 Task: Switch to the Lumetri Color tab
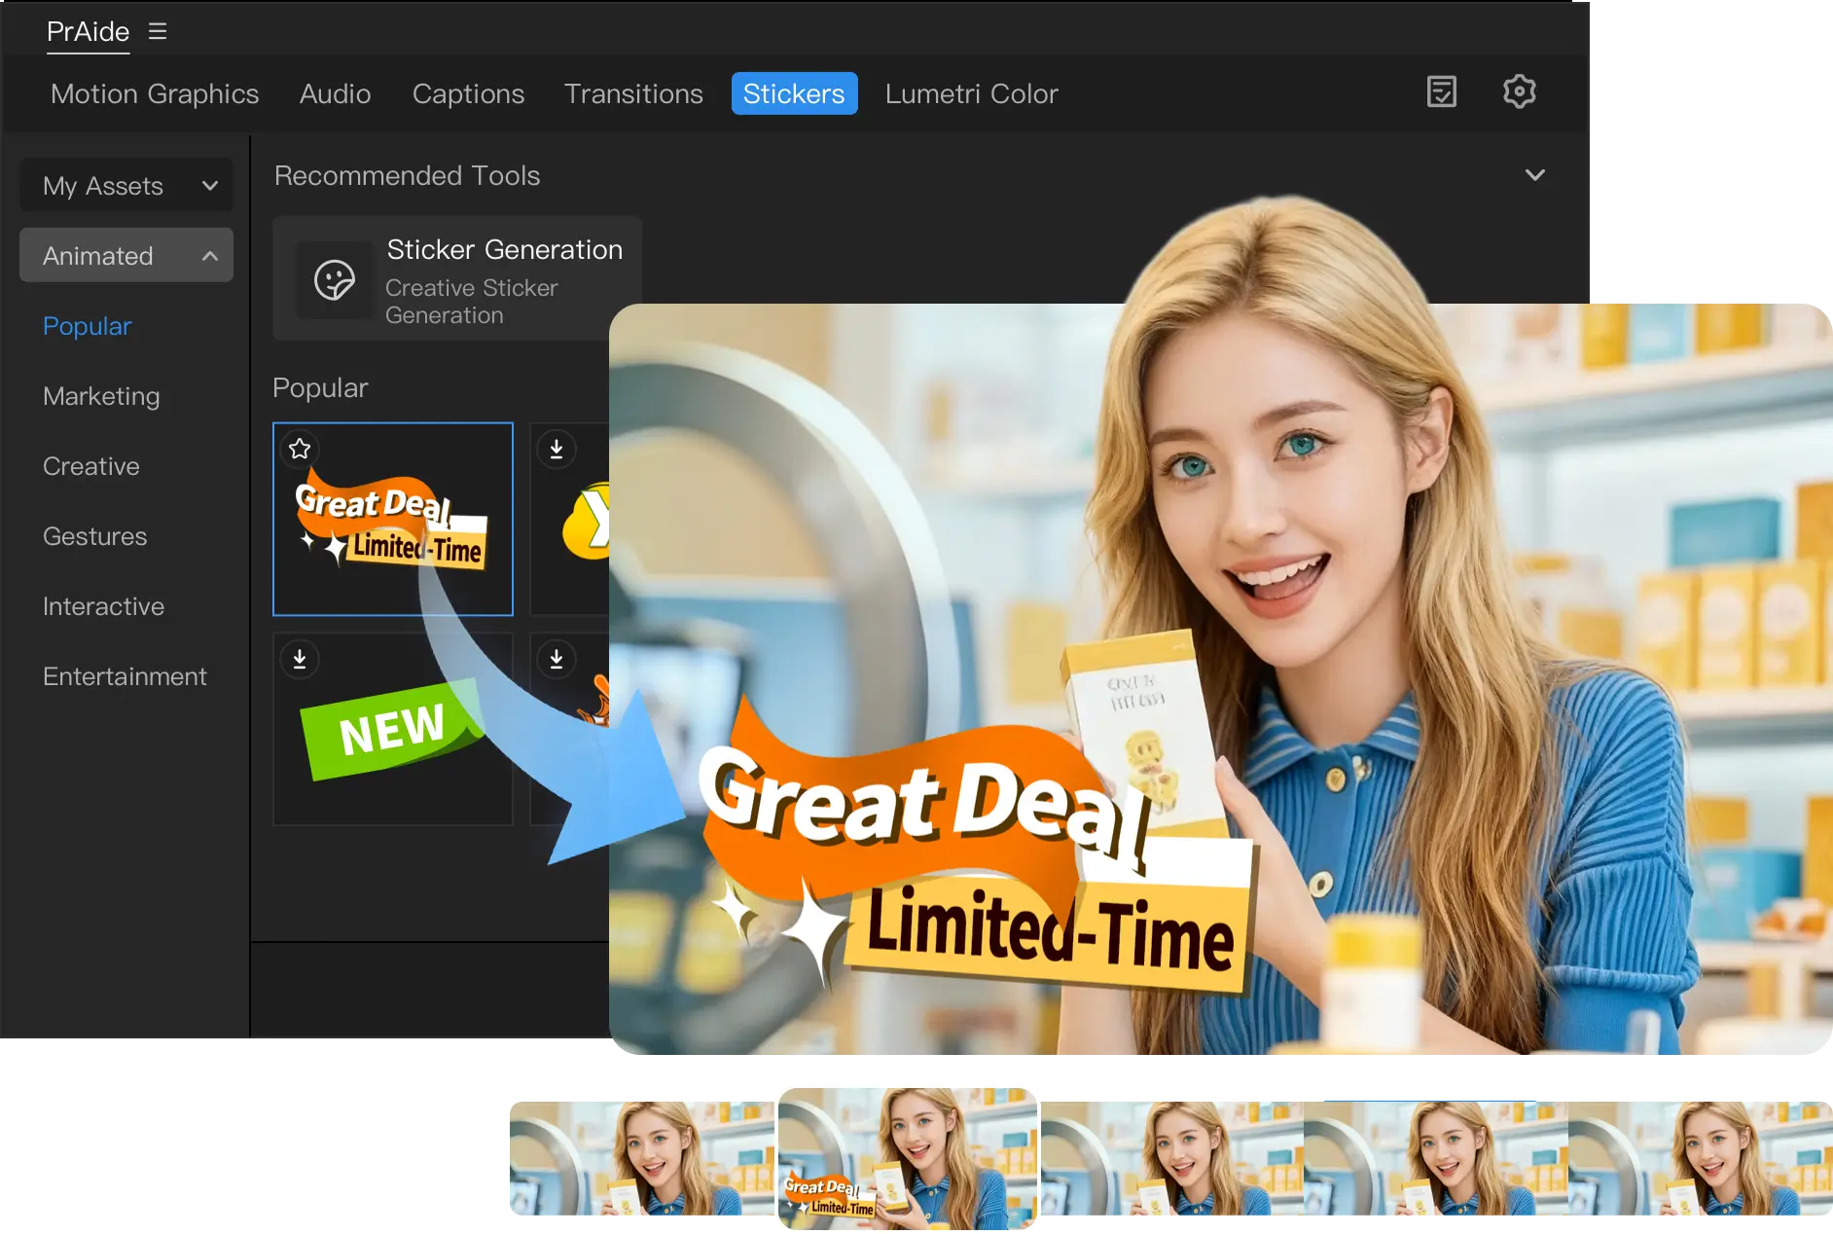click(x=971, y=93)
